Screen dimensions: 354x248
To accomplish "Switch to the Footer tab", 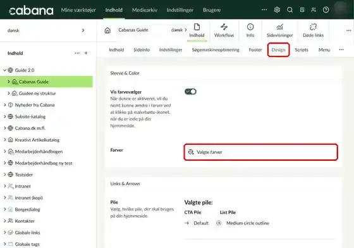I will pyautogui.click(x=255, y=50).
